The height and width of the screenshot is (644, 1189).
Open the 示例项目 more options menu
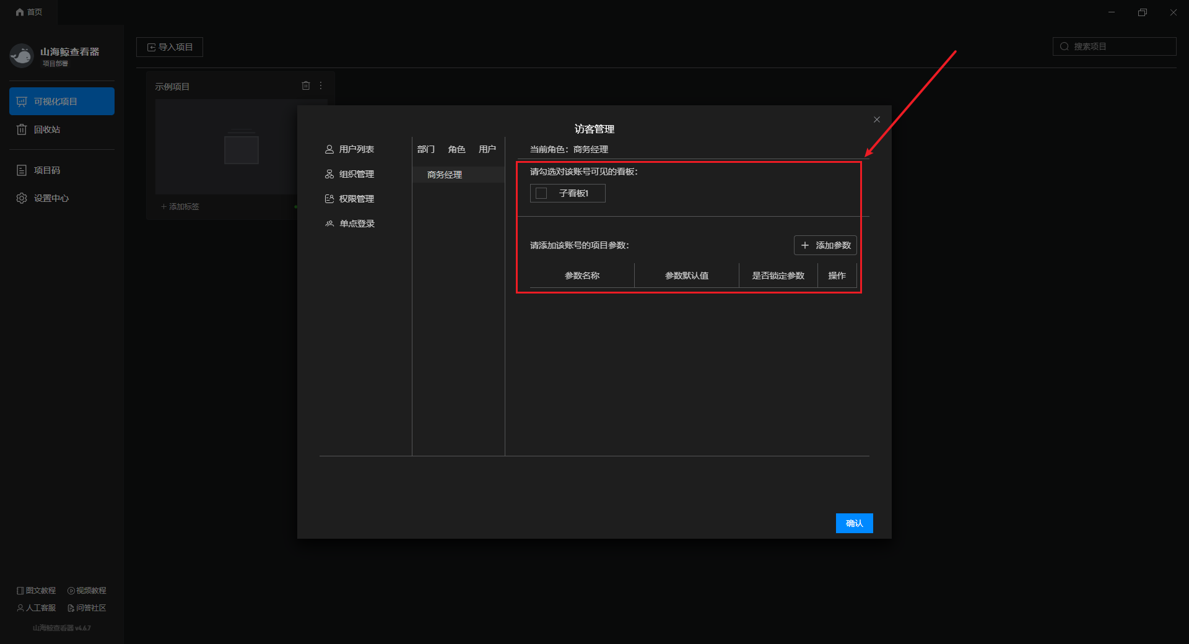pyautogui.click(x=321, y=86)
